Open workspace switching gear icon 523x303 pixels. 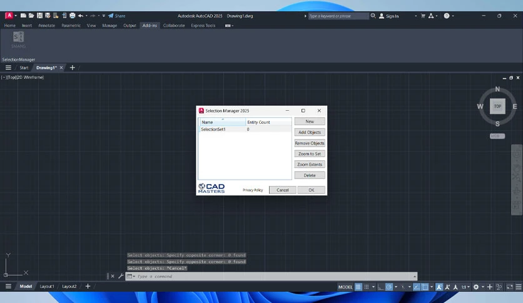pyautogui.click(x=476, y=287)
